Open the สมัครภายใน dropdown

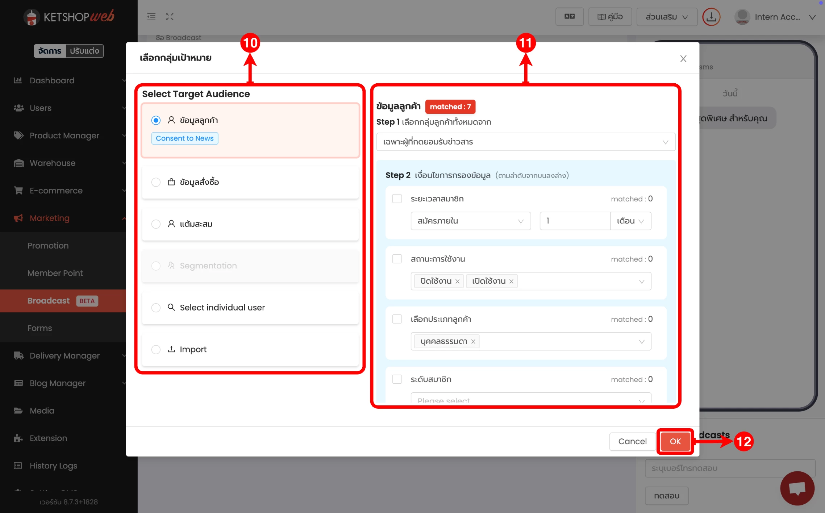coord(470,221)
